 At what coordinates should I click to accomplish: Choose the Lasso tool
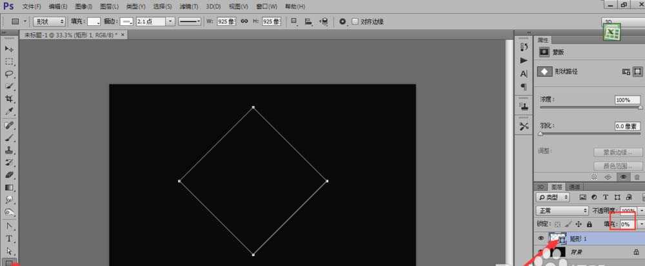coord(9,74)
